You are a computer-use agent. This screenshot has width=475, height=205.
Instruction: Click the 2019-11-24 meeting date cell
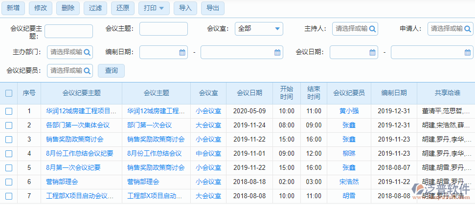[249, 125]
